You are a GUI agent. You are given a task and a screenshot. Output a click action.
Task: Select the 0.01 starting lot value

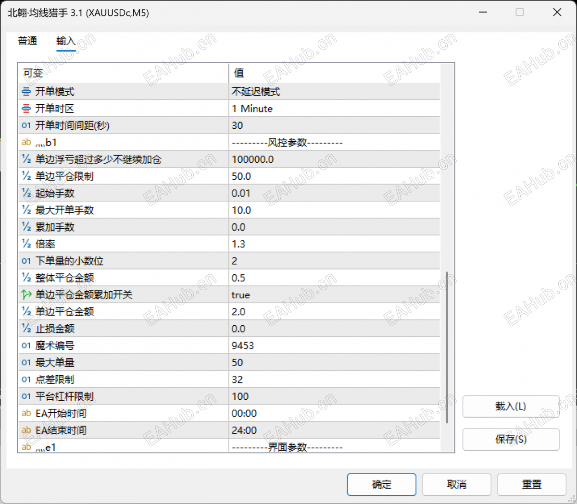[x=334, y=193]
